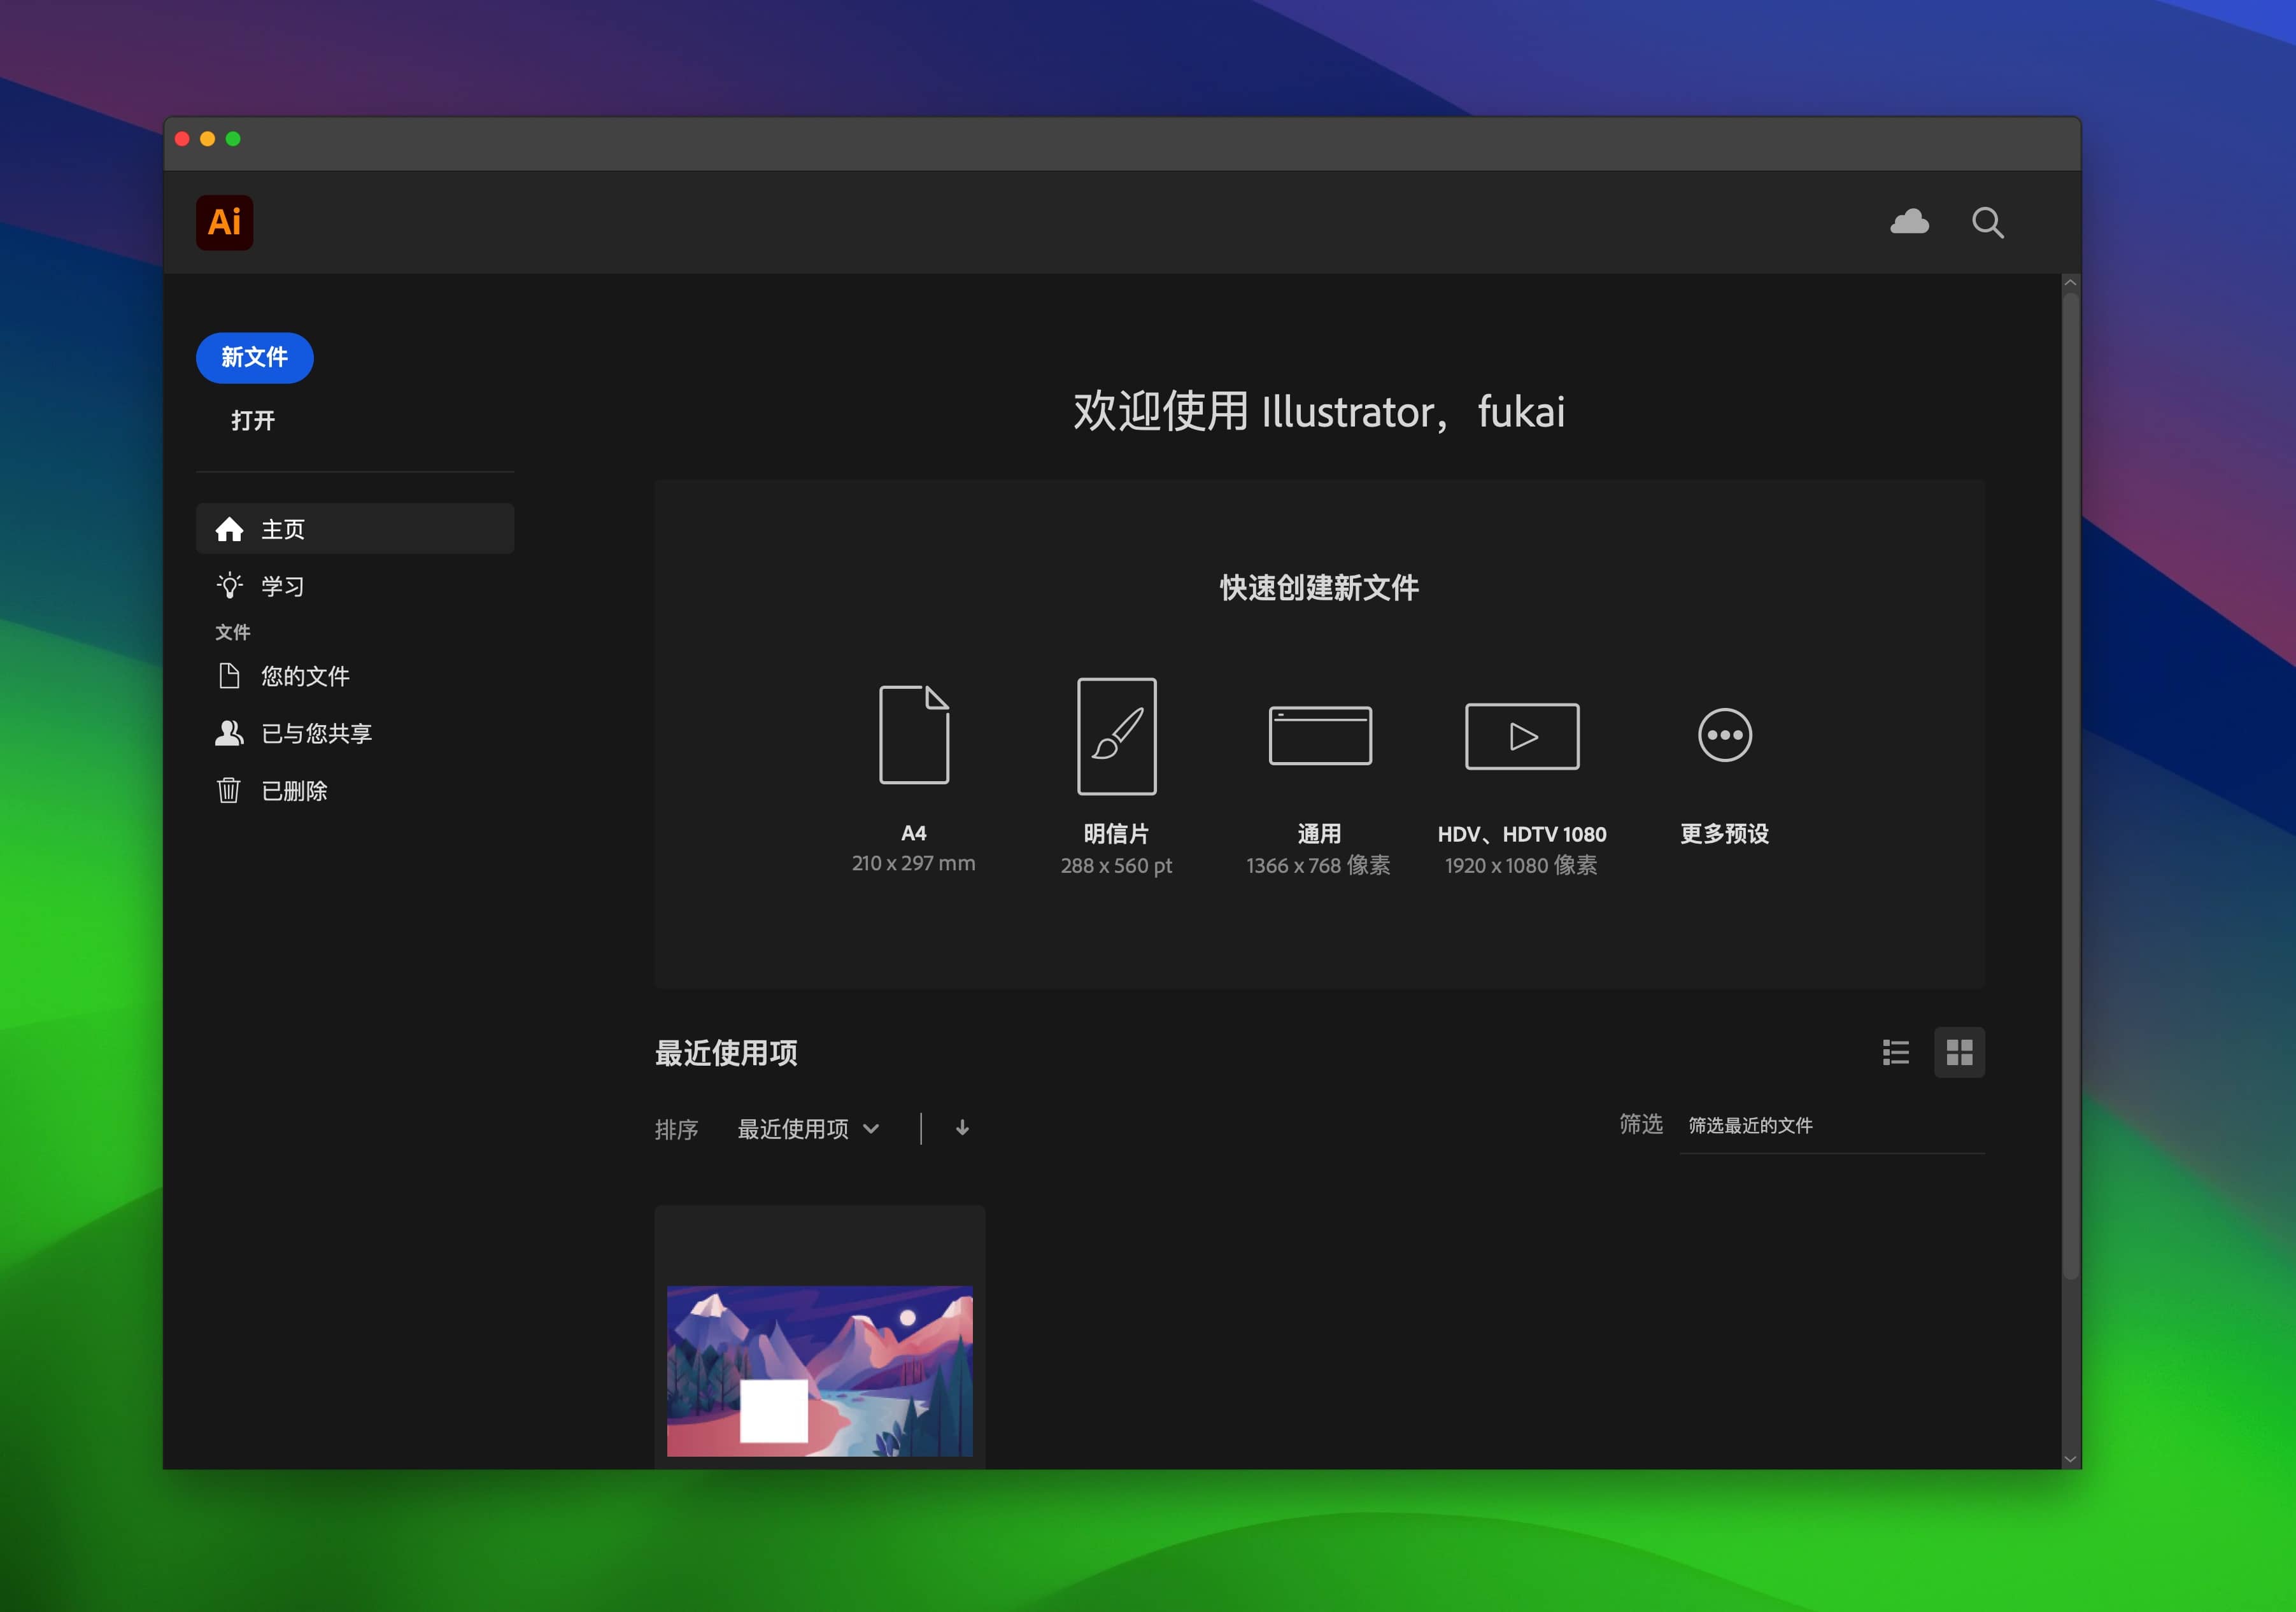
Task: Open search with the magnifier icon
Action: pos(1987,222)
